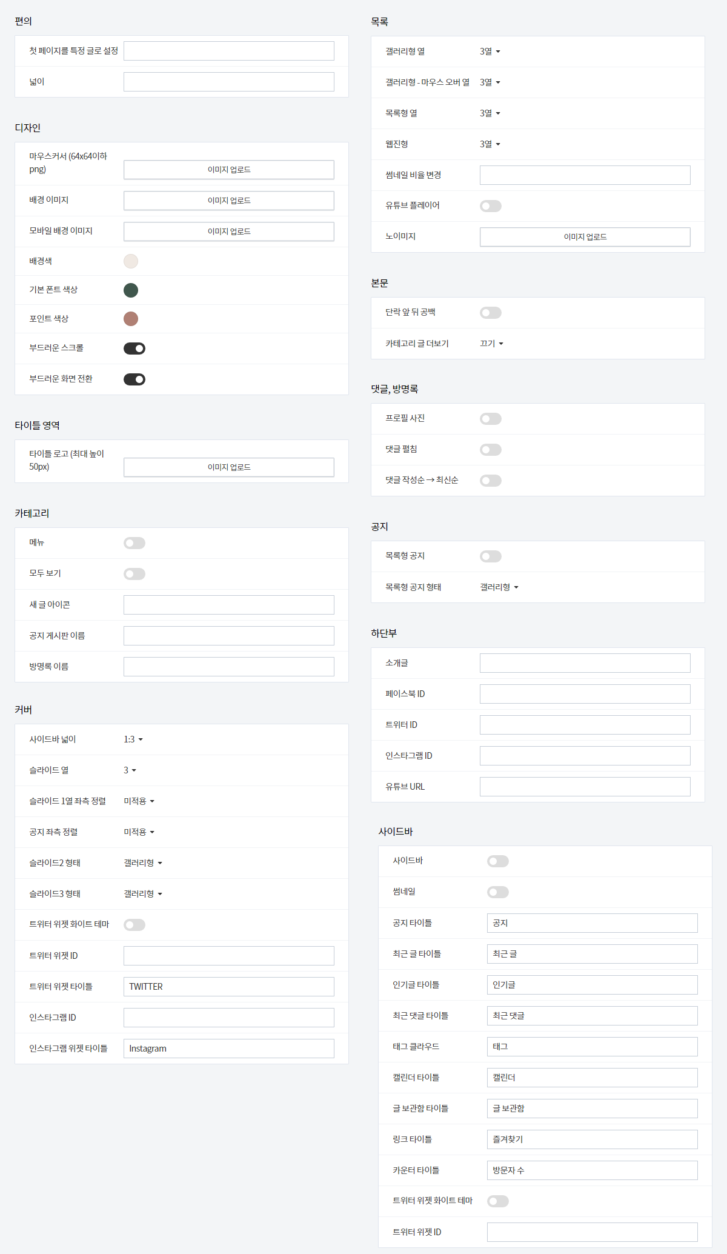Click the 인기글 타이틀 field
This screenshot has height=1254, width=727.
(x=593, y=985)
